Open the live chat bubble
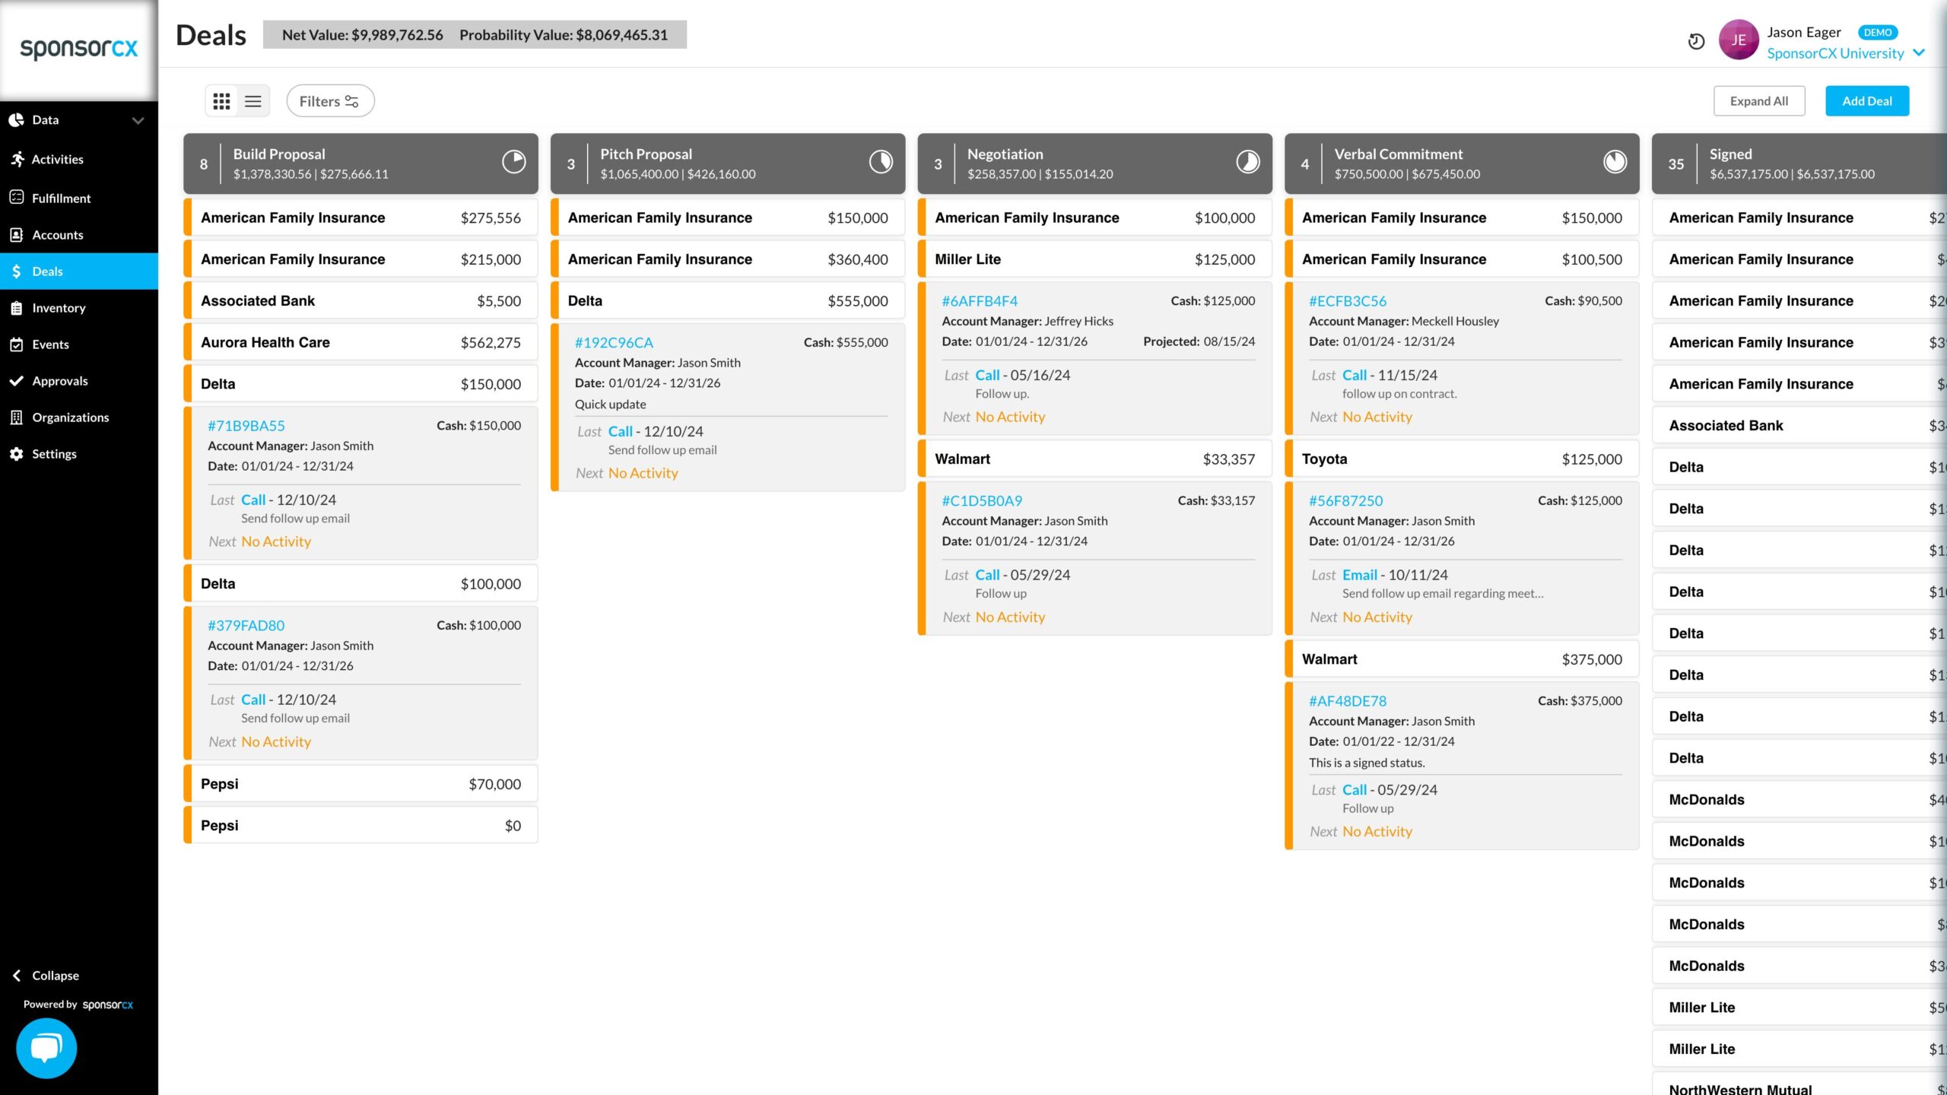This screenshot has width=1947, height=1095. [46, 1048]
